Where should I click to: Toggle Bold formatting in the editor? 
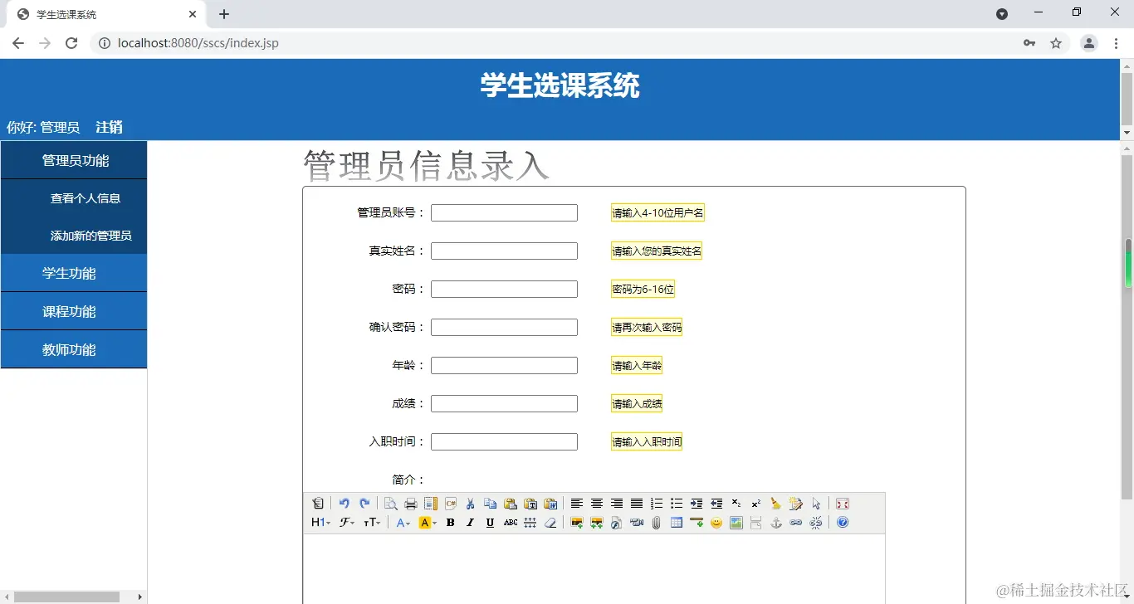450,523
